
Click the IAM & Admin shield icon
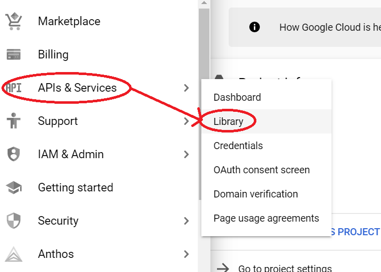(14, 154)
